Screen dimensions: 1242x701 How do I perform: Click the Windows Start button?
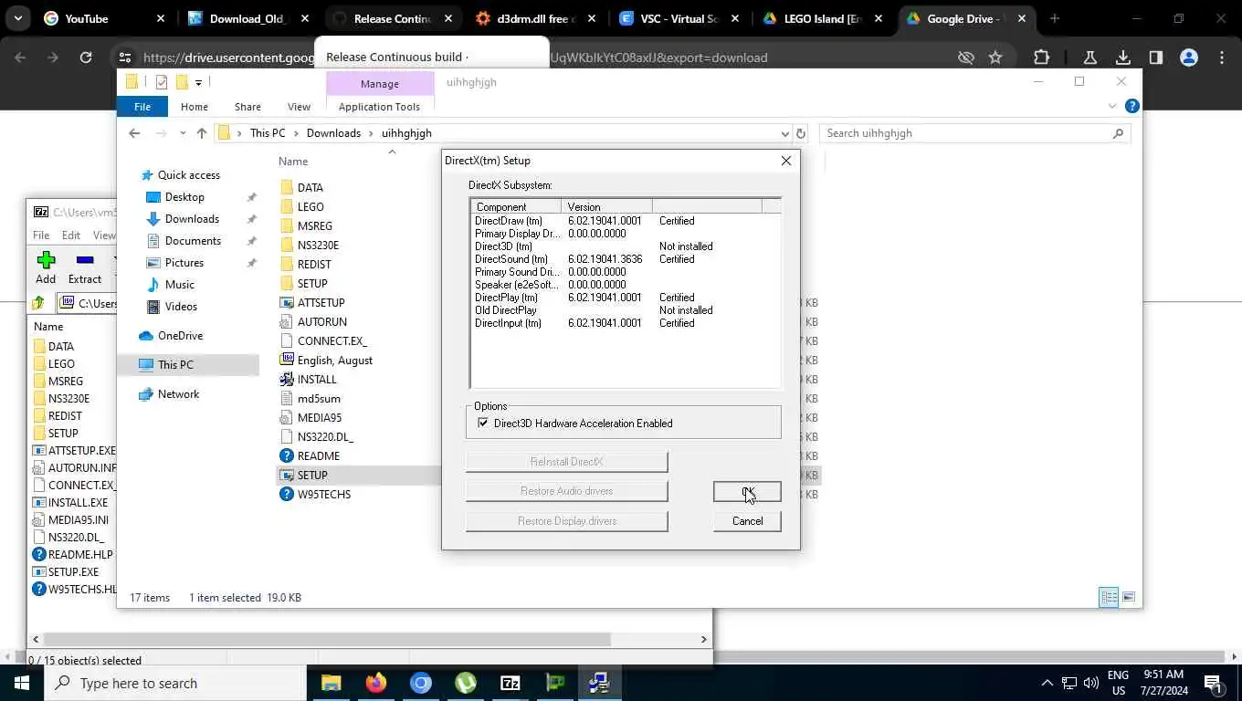coord(21,683)
